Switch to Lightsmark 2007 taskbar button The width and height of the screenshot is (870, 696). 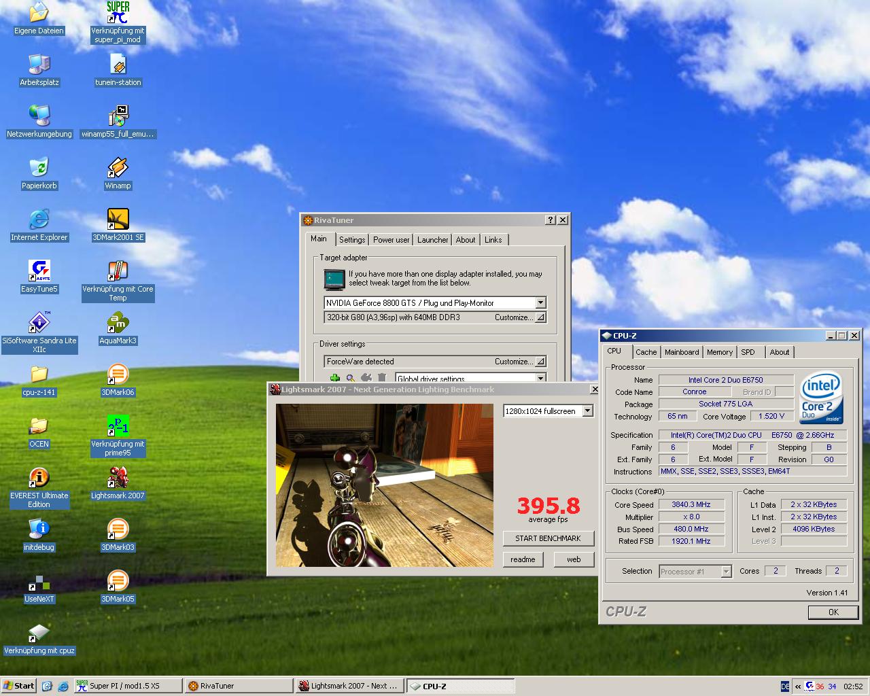pyautogui.click(x=349, y=686)
